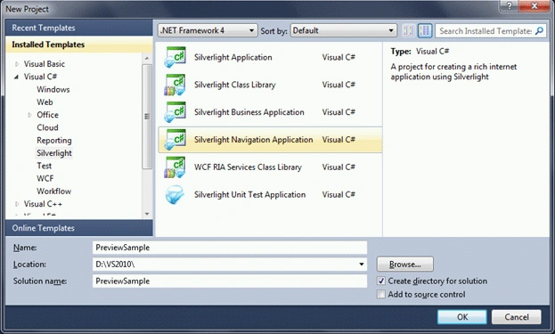Click the WCF RIA Services Class Library text
This screenshot has width=555, height=334.
coord(248,167)
